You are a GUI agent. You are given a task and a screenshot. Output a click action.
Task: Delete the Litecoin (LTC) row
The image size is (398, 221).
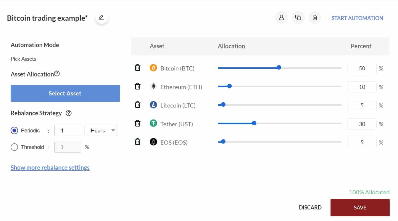(138, 105)
